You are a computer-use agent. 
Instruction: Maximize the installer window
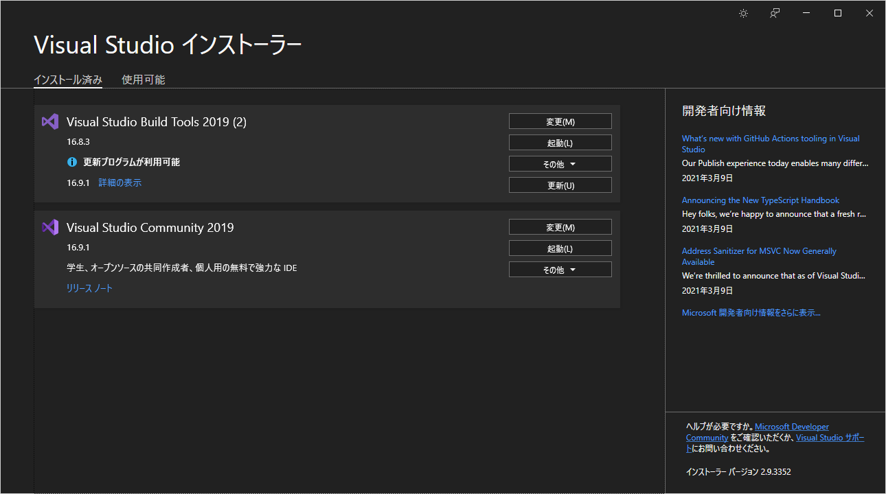point(838,13)
